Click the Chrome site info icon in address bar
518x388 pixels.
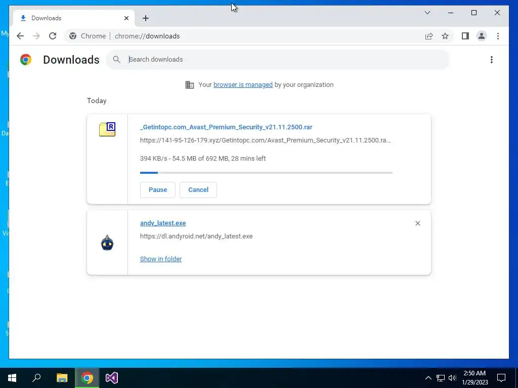click(73, 36)
